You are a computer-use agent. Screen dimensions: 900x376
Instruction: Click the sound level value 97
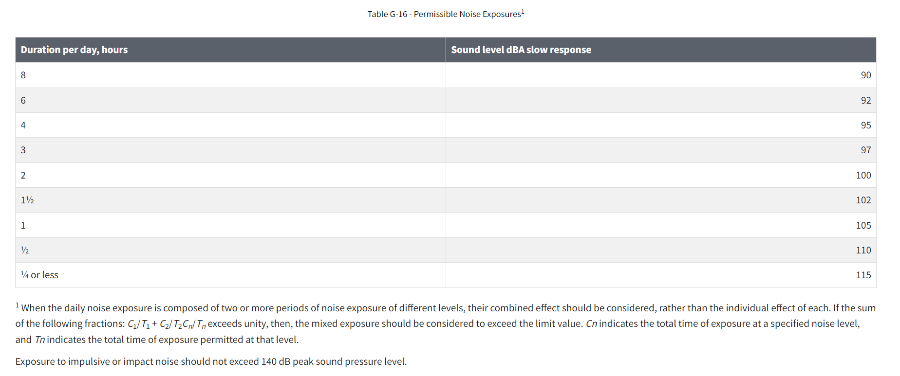point(865,150)
